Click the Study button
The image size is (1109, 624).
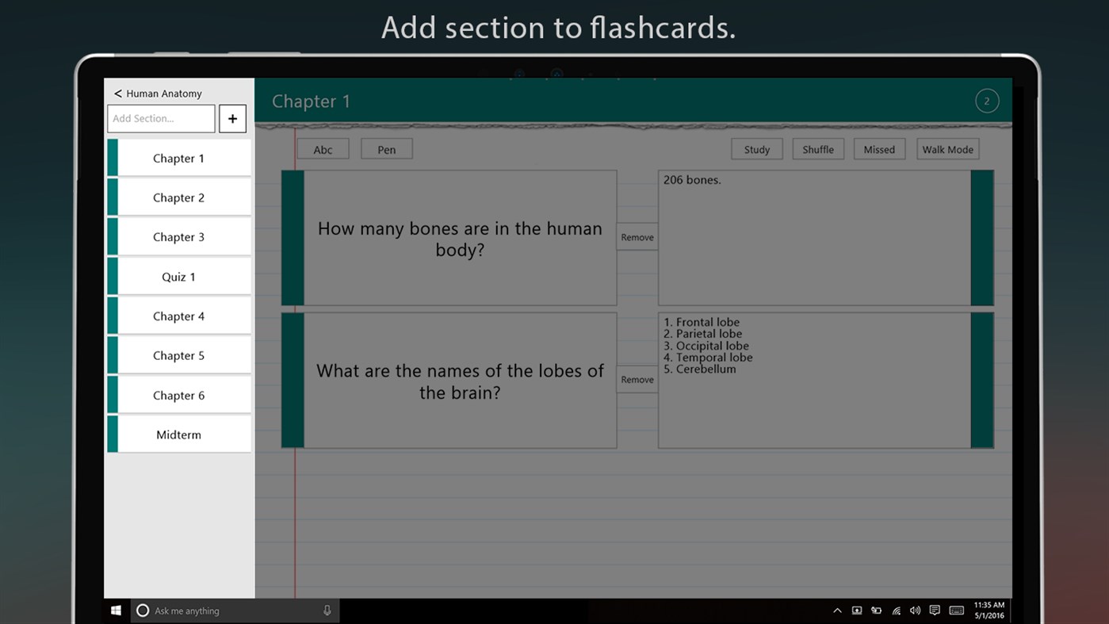pyautogui.click(x=756, y=148)
